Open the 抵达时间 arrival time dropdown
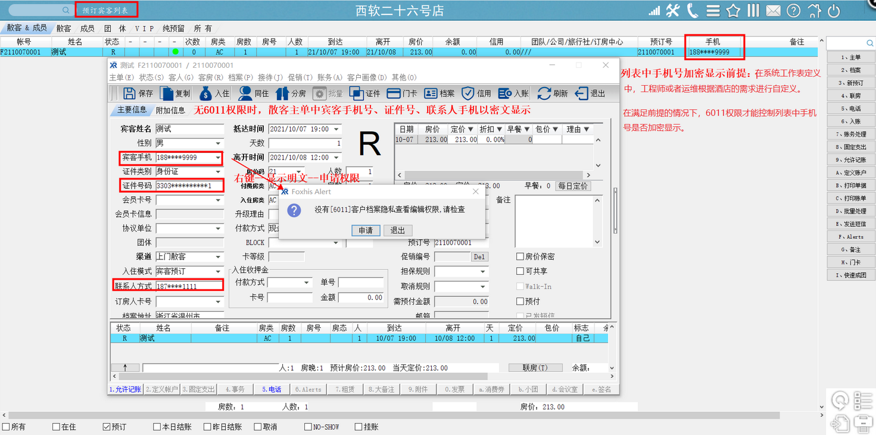This screenshot has height=435, width=876. [x=336, y=129]
